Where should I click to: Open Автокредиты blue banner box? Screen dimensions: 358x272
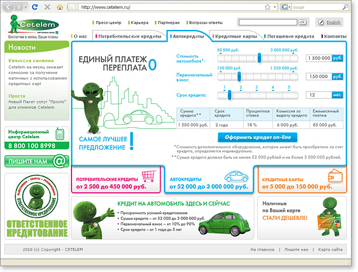click(209, 180)
